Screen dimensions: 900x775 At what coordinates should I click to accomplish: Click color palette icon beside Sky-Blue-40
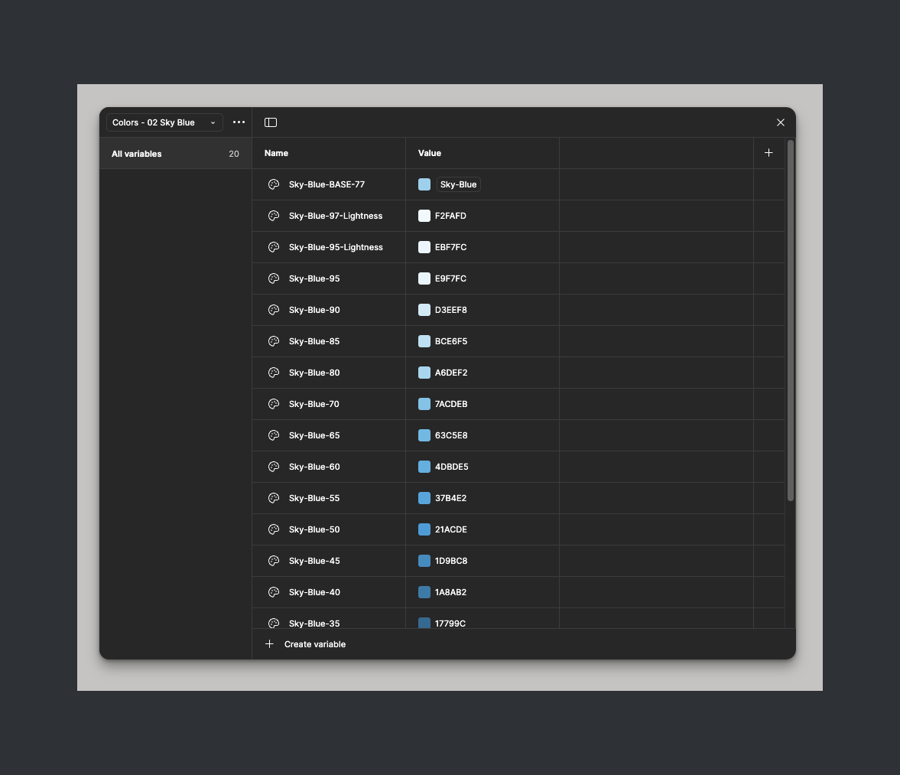point(274,592)
